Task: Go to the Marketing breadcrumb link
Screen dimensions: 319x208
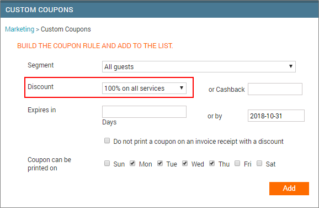Action: (20, 29)
